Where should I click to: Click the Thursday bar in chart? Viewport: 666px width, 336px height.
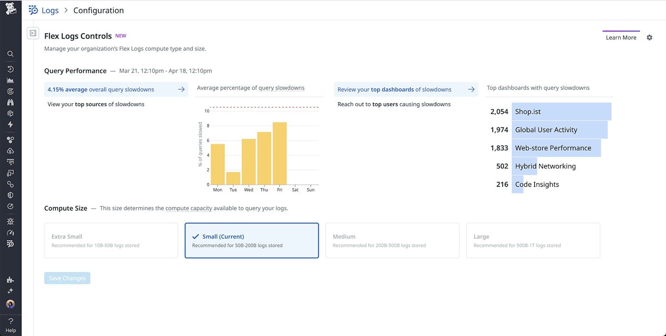click(264, 158)
